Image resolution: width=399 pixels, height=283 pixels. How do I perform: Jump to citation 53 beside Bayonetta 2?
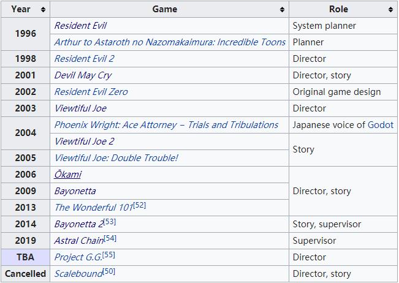(x=110, y=221)
